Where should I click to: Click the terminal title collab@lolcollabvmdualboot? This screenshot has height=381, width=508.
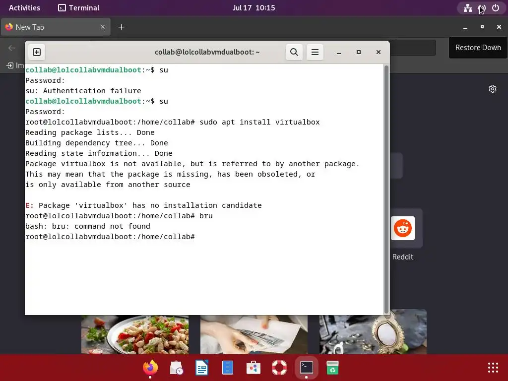(207, 52)
